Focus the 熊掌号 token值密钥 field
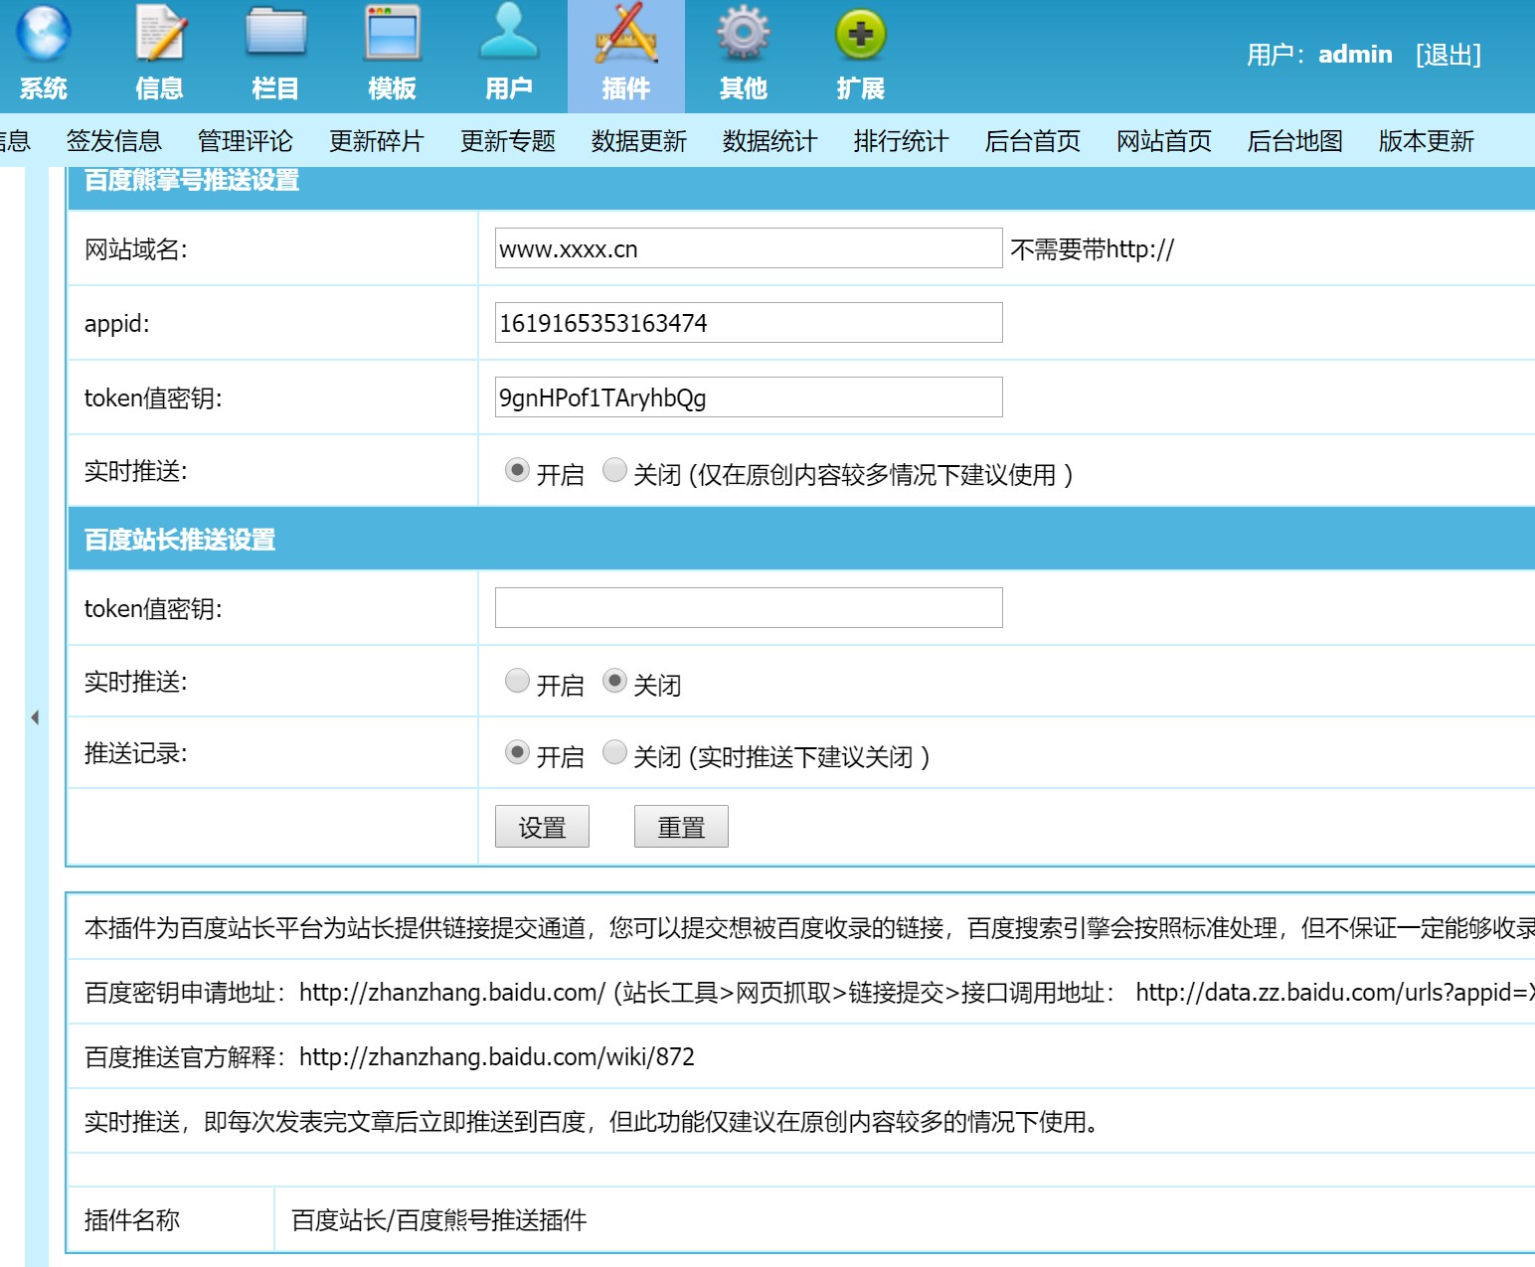This screenshot has width=1535, height=1267. click(749, 396)
